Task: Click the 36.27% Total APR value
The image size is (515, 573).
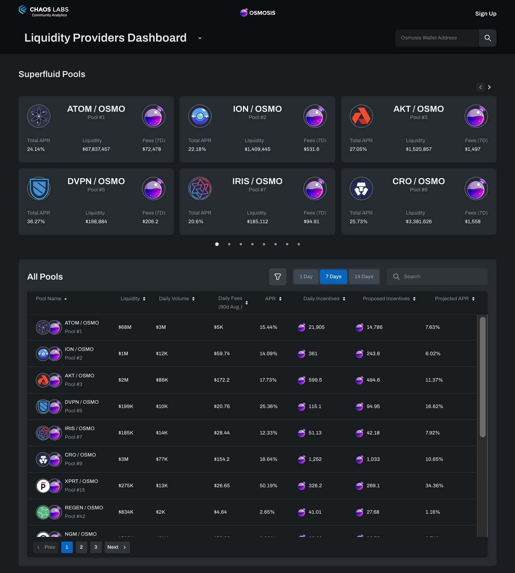Action: [x=36, y=222]
